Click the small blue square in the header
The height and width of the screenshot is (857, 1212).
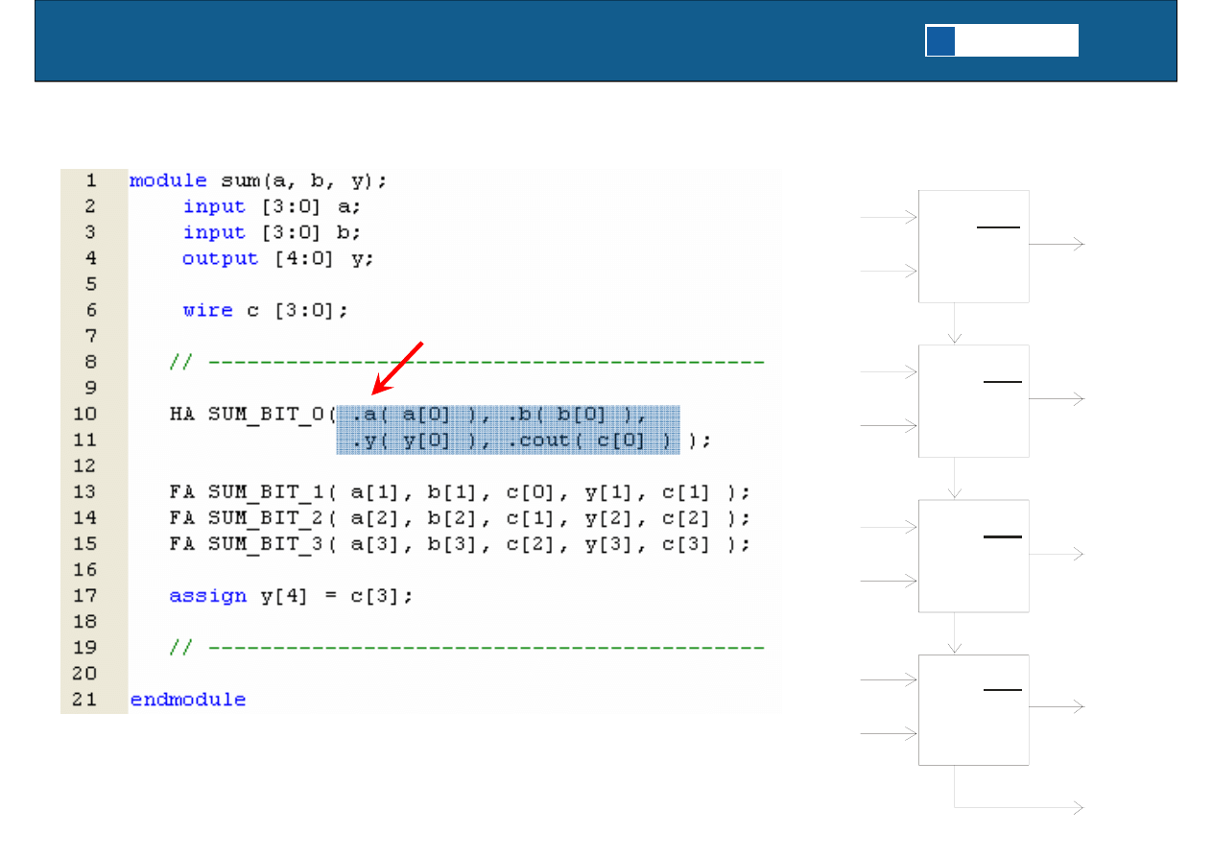click(940, 41)
